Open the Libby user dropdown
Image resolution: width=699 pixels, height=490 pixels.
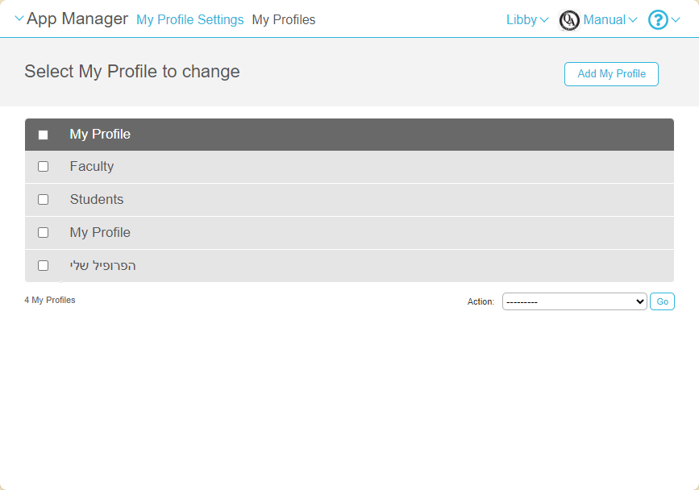[x=527, y=20]
